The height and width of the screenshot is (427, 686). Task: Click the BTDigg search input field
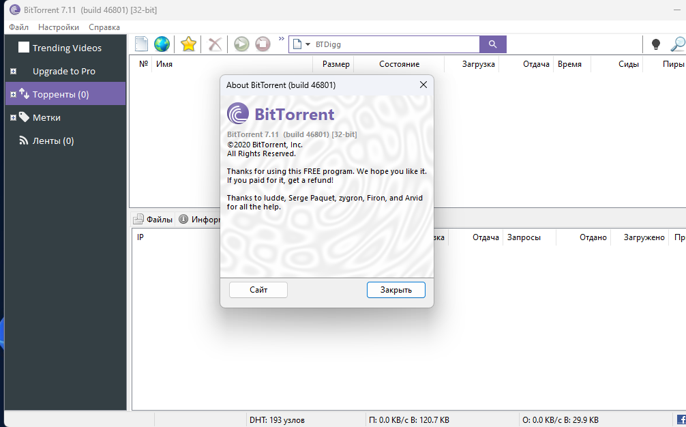tap(396, 44)
